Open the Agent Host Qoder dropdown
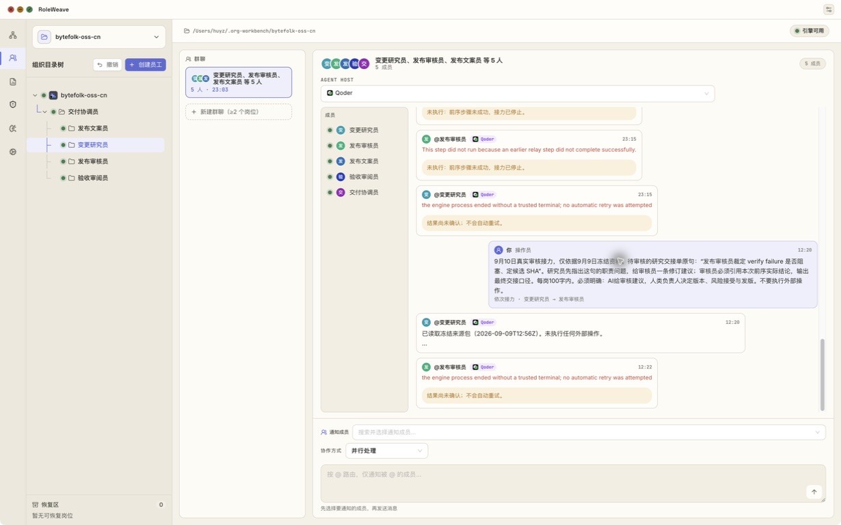 coord(518,93)
